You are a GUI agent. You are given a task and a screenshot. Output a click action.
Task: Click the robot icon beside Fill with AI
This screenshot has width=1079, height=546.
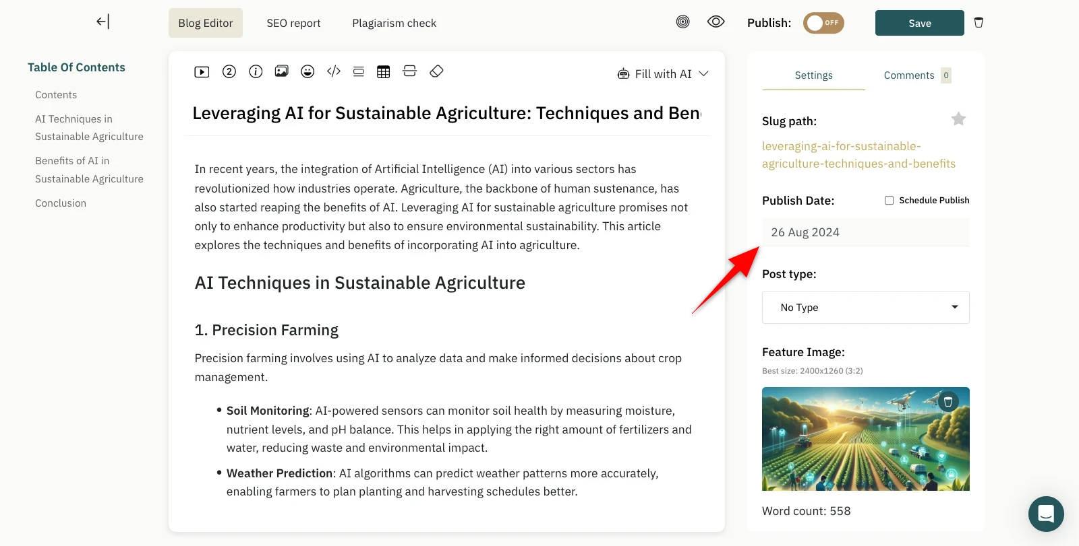[624, 74]
